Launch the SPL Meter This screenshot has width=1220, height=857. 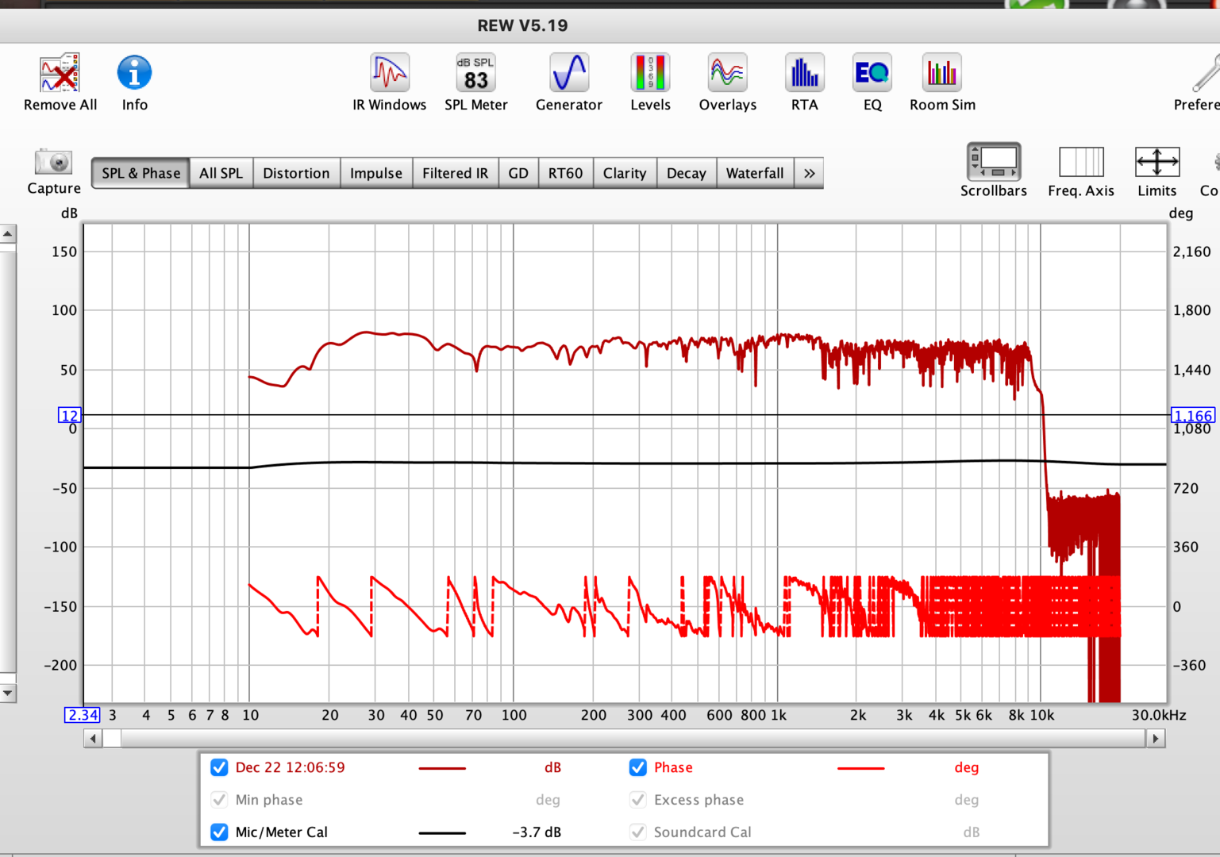(x=475, y=74)
